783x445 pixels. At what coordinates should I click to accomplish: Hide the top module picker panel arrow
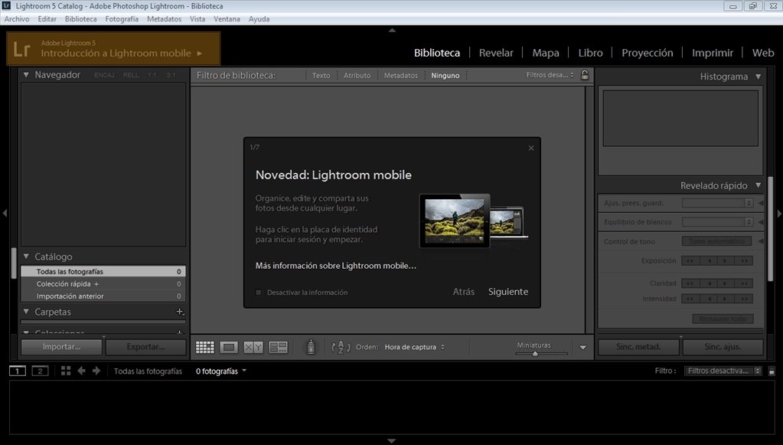tap(392, 30)
